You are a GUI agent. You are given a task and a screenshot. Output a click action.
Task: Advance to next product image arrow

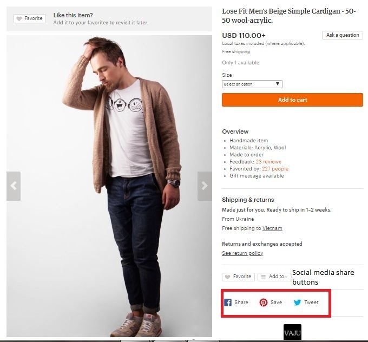coord(205,186)
